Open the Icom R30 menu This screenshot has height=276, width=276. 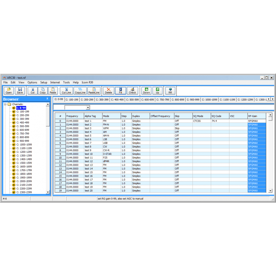pyautogui.click(x=87, y=82)
